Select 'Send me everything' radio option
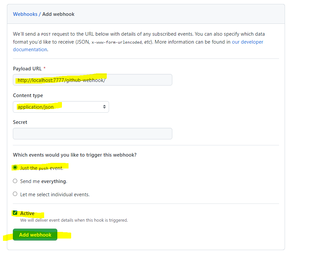Image resolution: width=312 pixels, height=259 pixels. coord(15,181)
